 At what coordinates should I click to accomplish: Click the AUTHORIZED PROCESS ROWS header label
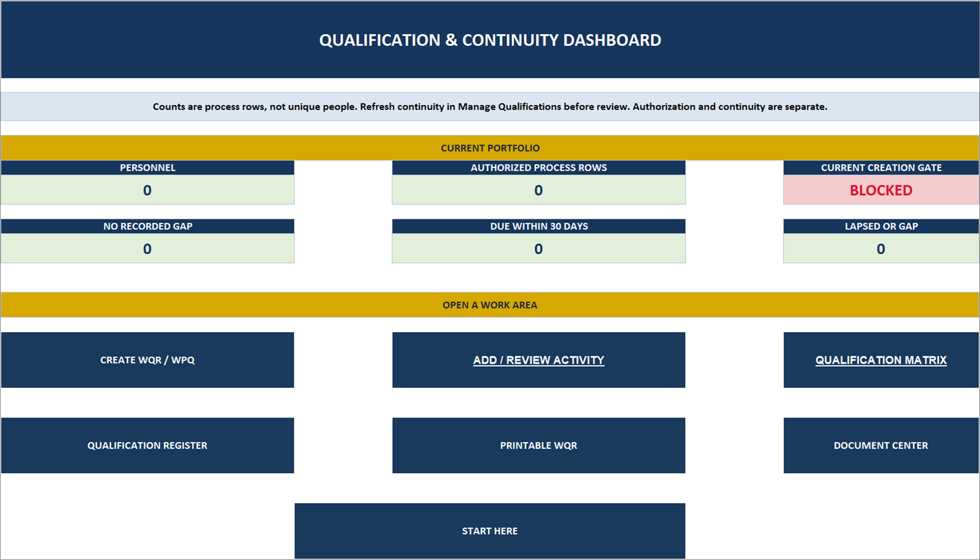538,168
